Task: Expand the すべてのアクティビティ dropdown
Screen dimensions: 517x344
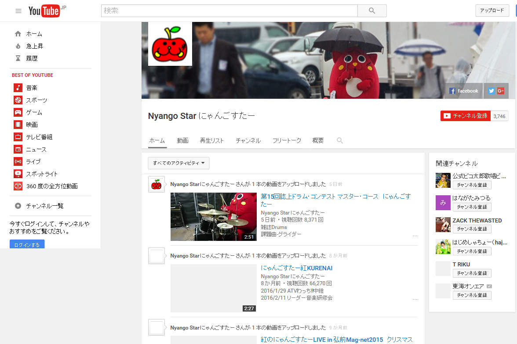Action: tap(178, 163)
